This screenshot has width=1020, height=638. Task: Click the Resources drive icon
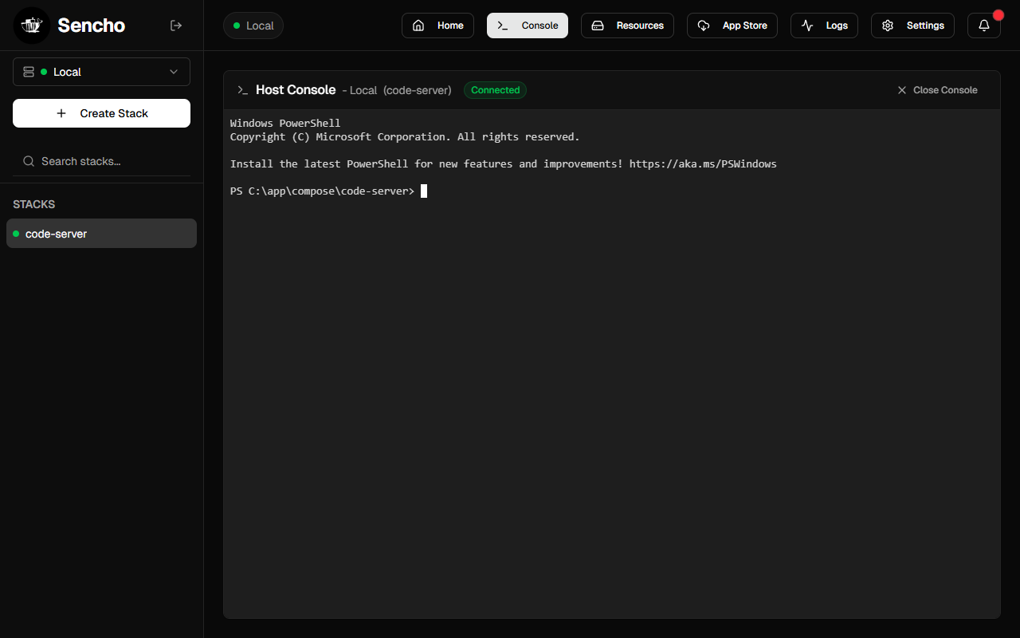[598, 26]
